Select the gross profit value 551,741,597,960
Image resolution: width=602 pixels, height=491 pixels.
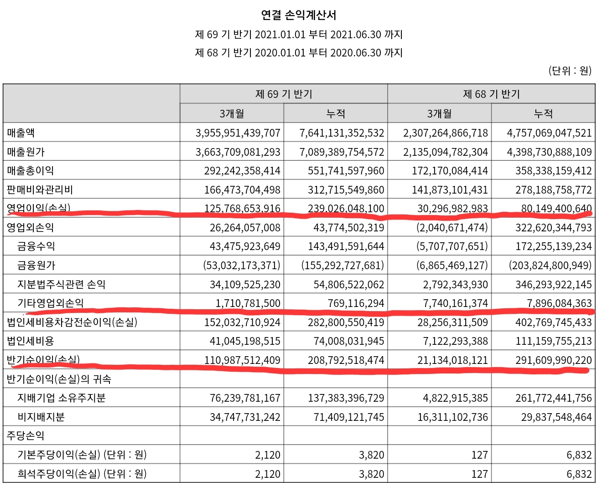pyautogui.click(x=346, y=171)
